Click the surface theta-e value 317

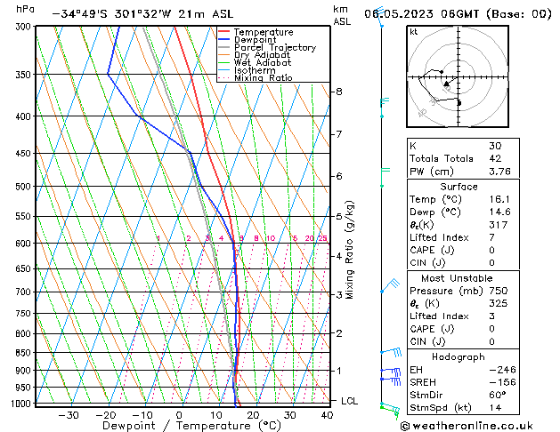tap(499, 225)
